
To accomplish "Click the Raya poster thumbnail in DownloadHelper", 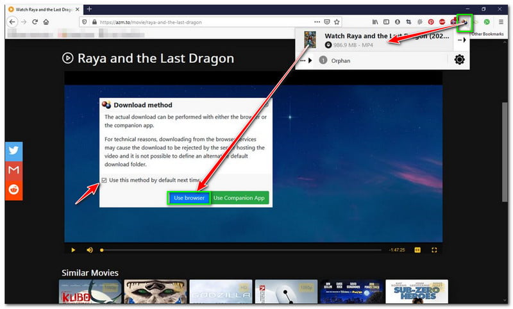I will [310, 40].
